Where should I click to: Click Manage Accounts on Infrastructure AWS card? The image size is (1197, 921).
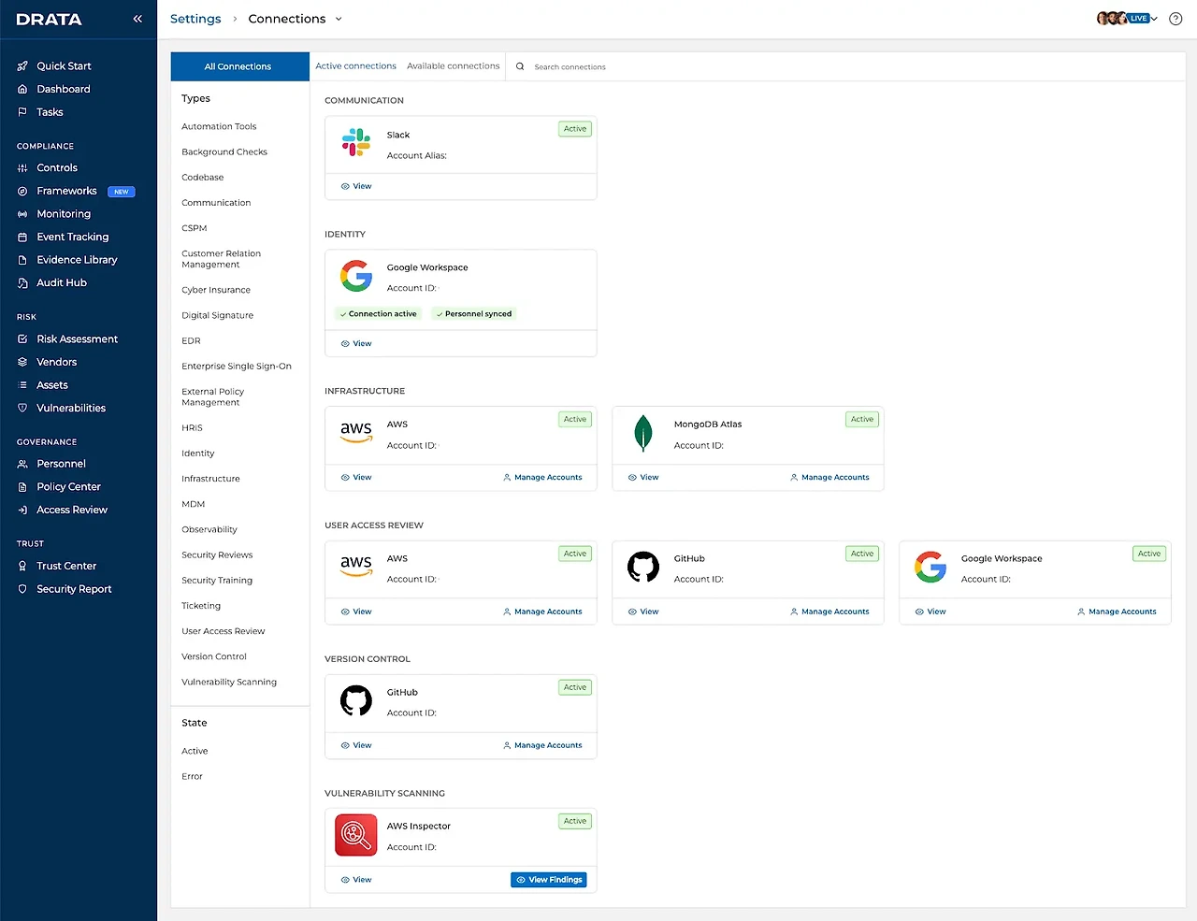click(x=542, y=478)
